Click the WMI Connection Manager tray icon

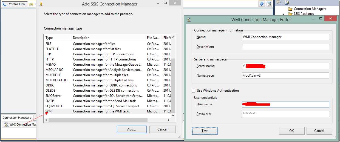click(x=6, y=124)
